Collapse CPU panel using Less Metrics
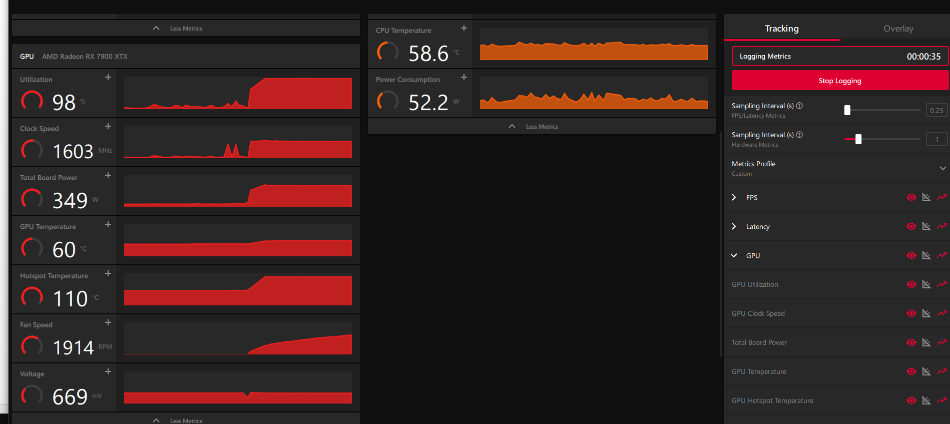950x424 pixels. point(542,126)
